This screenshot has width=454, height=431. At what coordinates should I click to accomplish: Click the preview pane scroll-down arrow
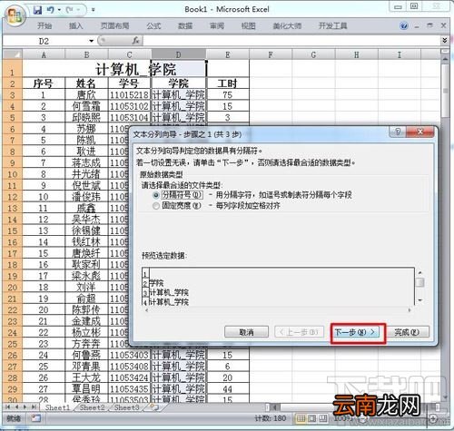420,300
